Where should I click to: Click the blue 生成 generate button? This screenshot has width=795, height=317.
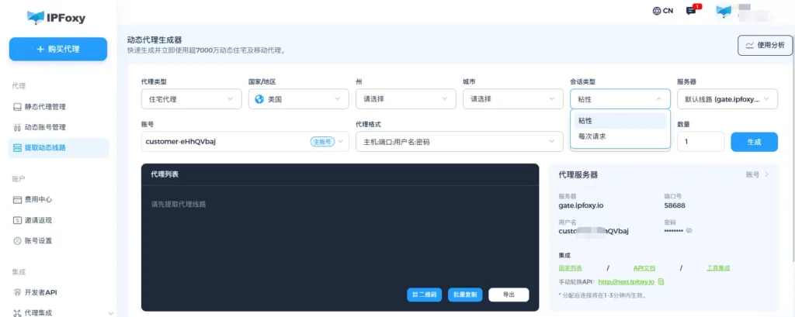point(754,142)
